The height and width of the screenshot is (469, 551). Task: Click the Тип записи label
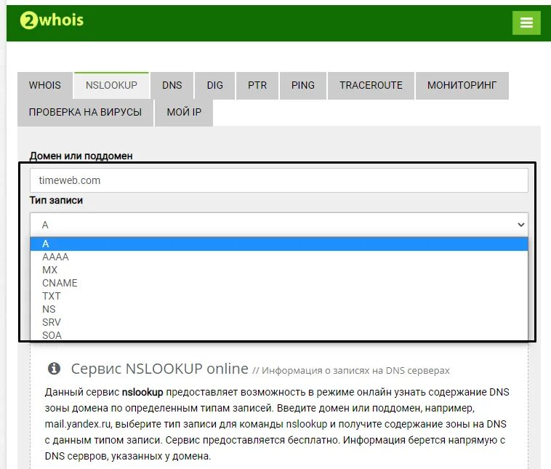pyautogui.click(x=56, y=201)
